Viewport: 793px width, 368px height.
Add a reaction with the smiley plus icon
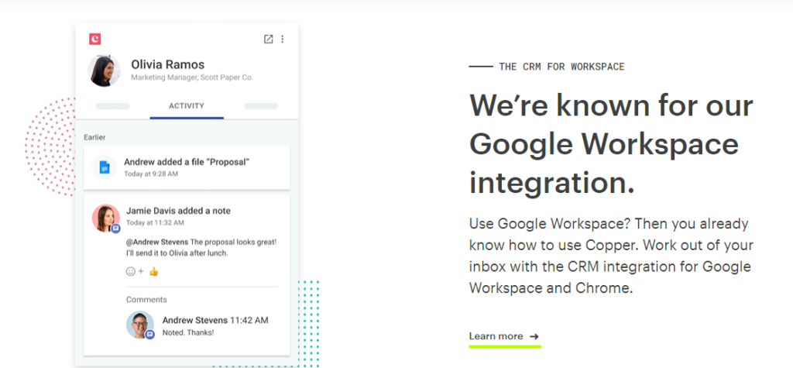135,271
